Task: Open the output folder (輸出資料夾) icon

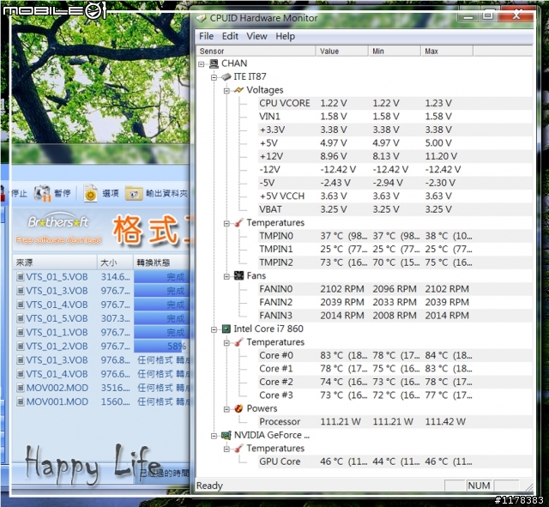Action: [x=134, y=194]
